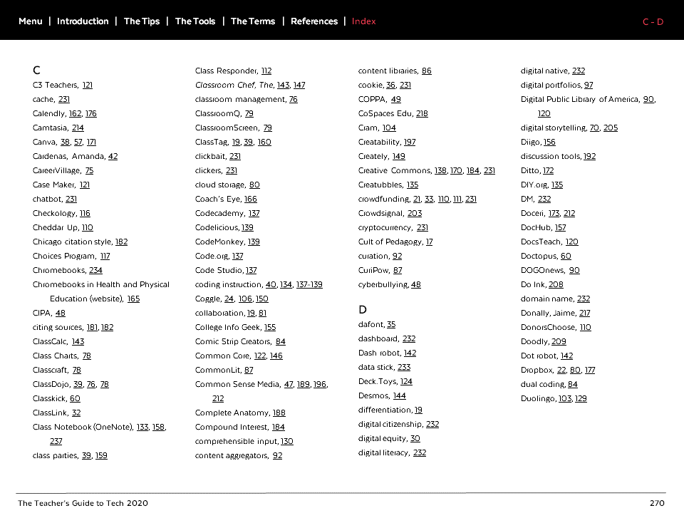Open page 217 for Donally, Jaime

click(584, 313)
